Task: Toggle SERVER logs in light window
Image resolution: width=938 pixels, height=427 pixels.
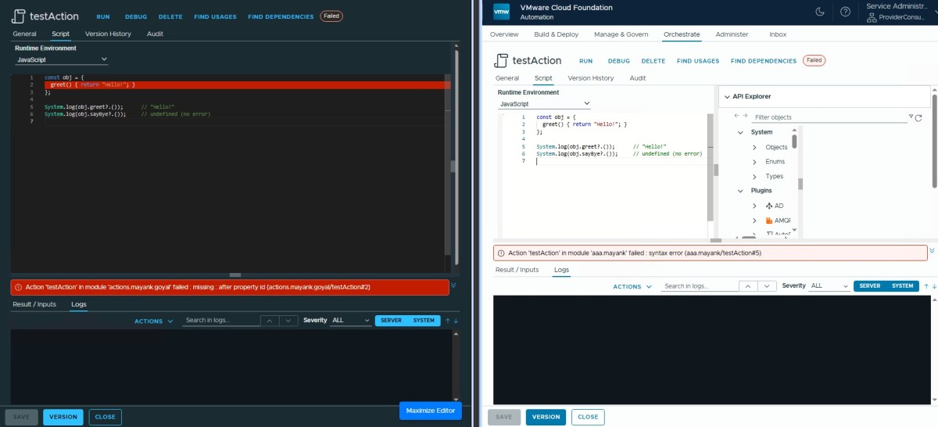Action: pyautogui.click(x=870, y=286)
